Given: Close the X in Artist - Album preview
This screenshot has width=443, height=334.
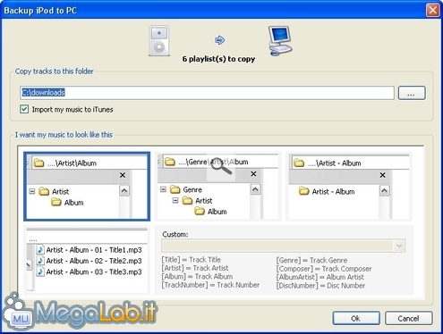Looking at the screenshot, I should tap(383, 175).
